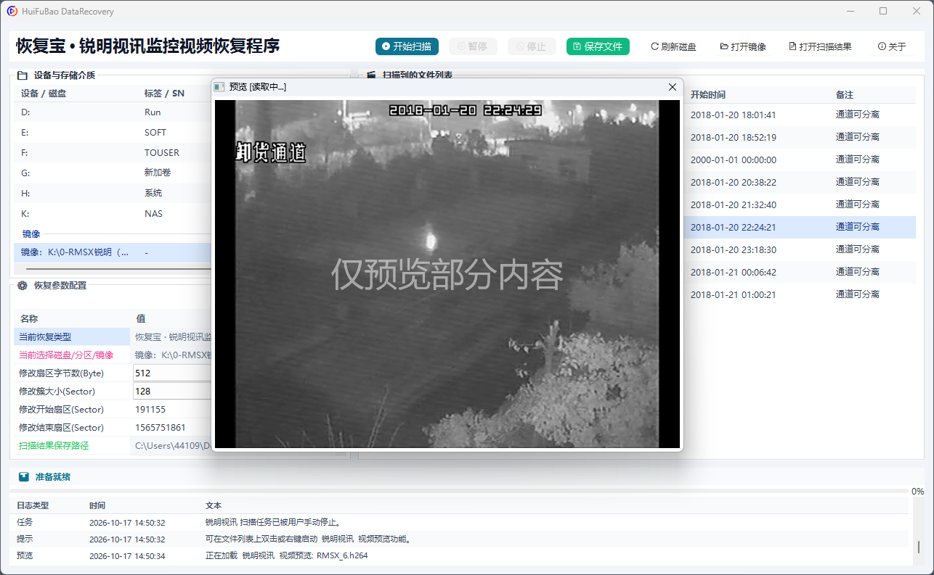Open the 关于 about dialog

pos(892,46)
